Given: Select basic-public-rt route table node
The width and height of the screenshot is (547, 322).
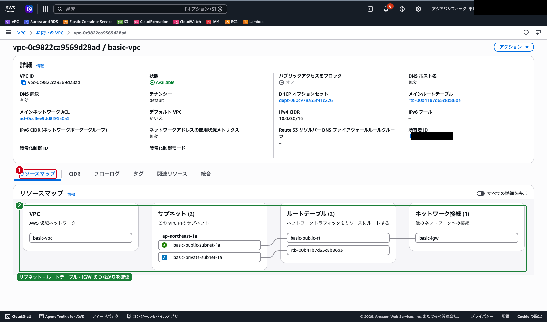Looking at the screenshot, I should tap(338, 238).
